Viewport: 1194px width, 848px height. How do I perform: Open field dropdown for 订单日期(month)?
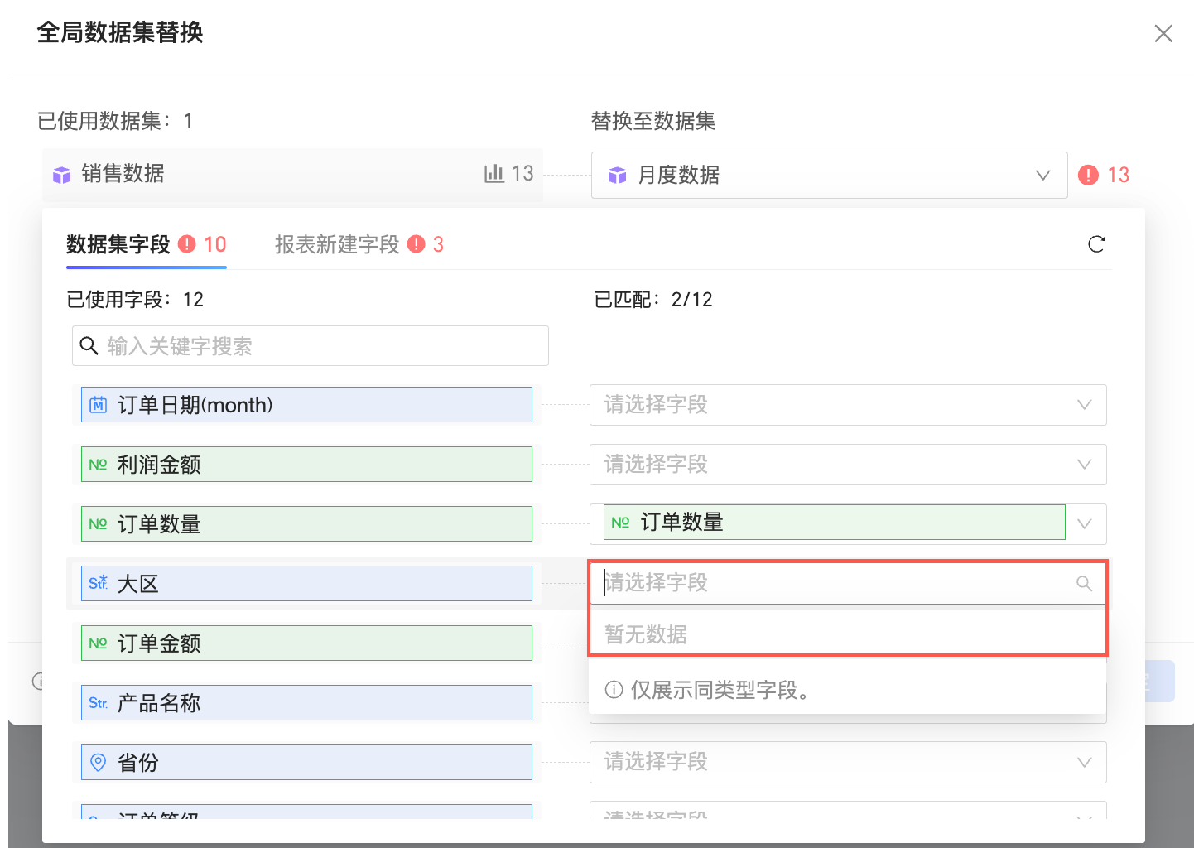(x=848, y=405)
